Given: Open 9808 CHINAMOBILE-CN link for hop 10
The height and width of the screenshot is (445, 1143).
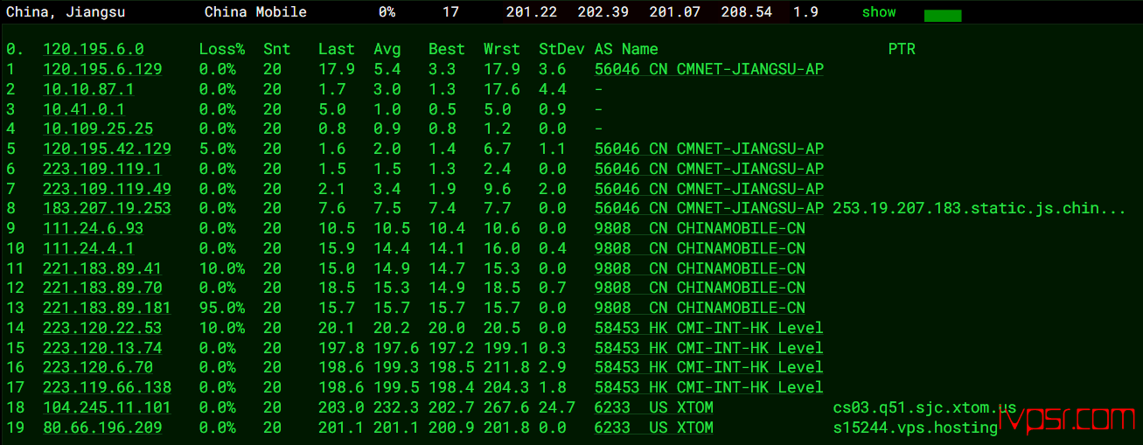Looking at the screenshot, I should pyautogui.click(x=700, y=248).
